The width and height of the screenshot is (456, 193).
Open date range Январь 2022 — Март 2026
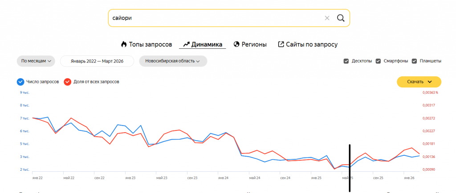tap(97, 61)
